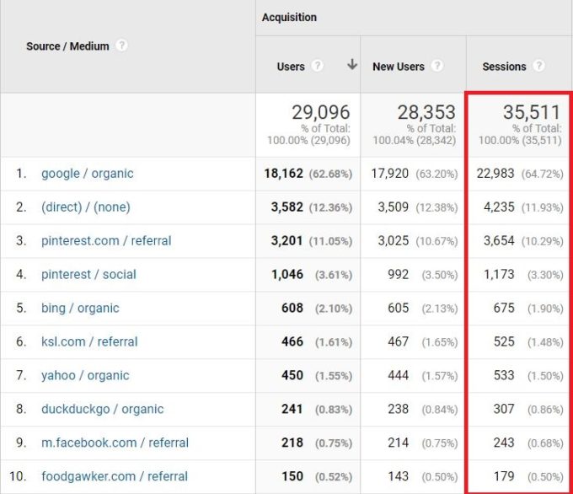Screen dimensions: 573x494
Task: Select duckduckgo new users value 238
Action: [399, 409]
